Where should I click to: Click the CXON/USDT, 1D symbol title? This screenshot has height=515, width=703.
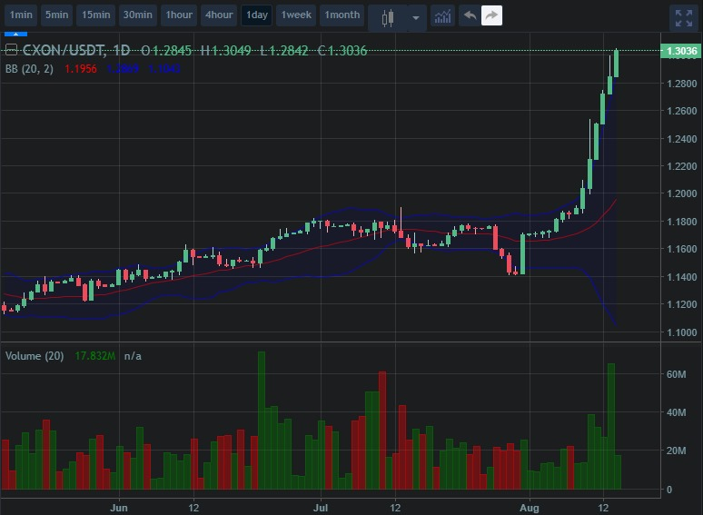point(76,50)
